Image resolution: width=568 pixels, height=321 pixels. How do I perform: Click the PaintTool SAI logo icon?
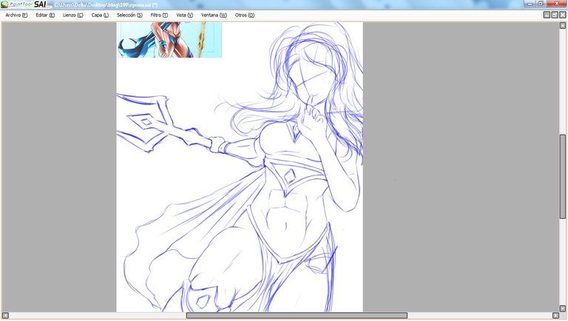click(x=4, y=4)
